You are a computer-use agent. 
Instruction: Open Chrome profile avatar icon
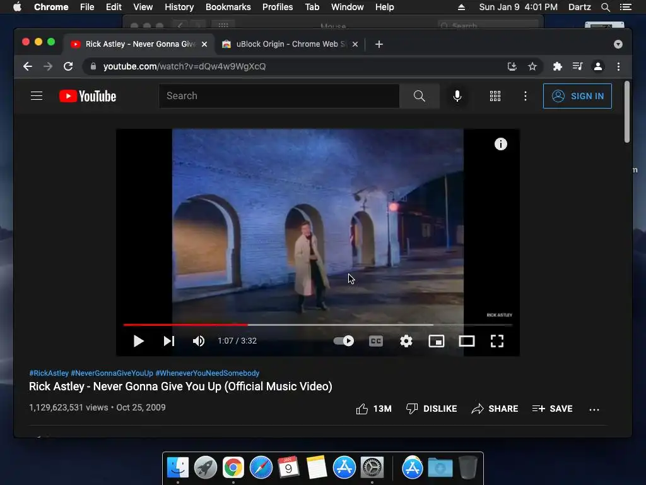[x=598, y=66]
